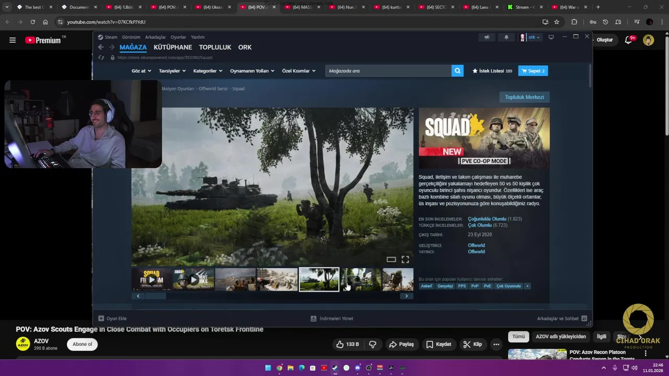Expand Tavsiyeler dropdown in Steam store

pyautogui.click(x=172, y=71)
